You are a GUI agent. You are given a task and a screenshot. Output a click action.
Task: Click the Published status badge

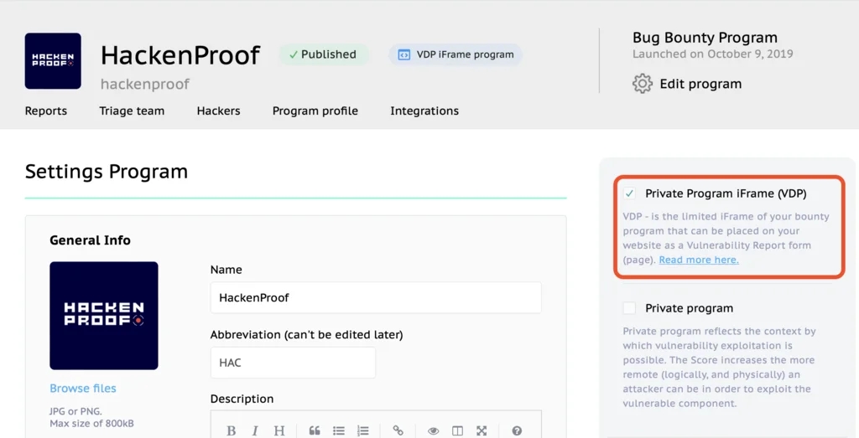323,54
